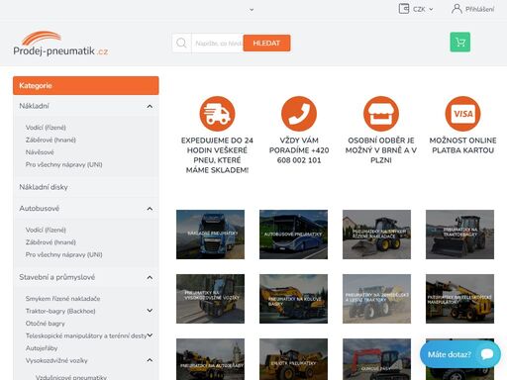Click the Kategorie header

coord(86,85)
